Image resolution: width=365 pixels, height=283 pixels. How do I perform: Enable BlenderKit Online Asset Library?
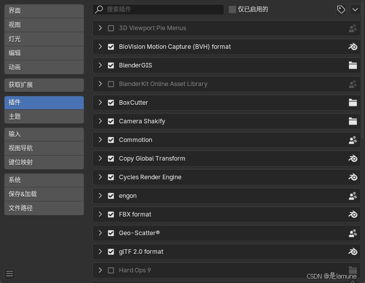111,84
